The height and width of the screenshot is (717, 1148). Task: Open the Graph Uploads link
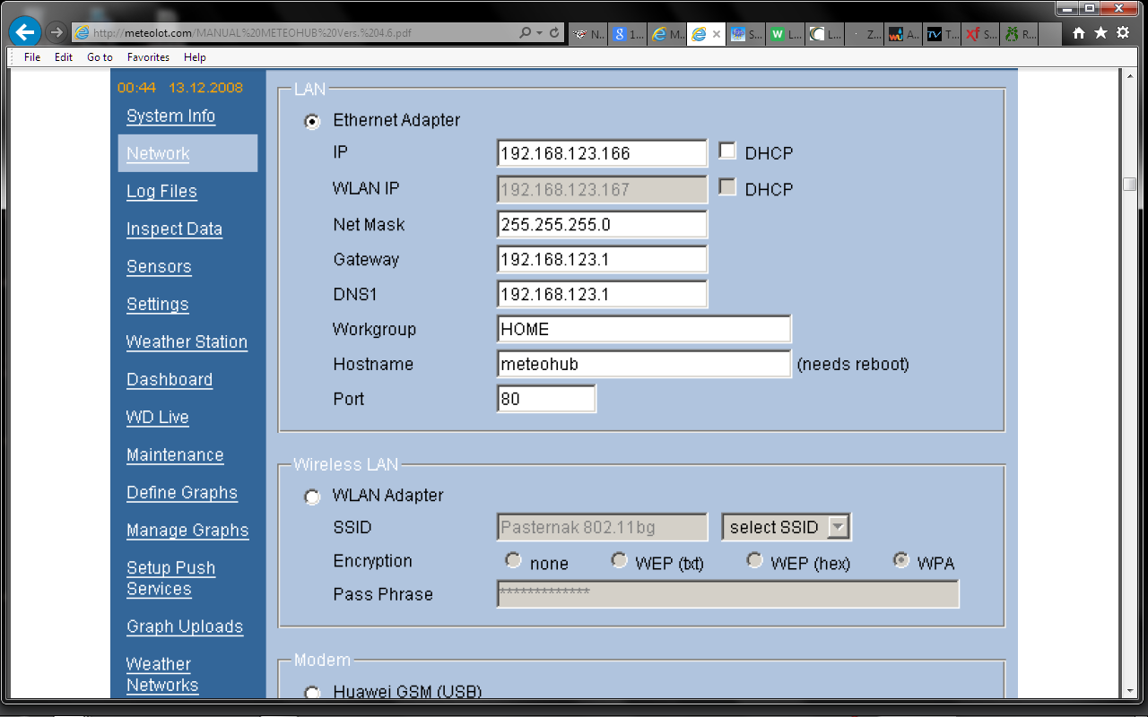pos(185,627)
